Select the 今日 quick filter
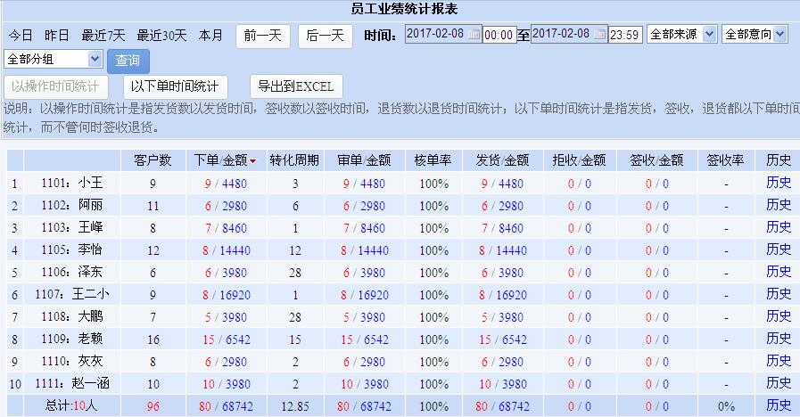800x417 pixels. [x=21, y=36]
